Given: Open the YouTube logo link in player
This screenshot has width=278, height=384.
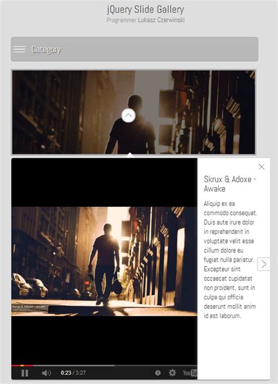Looking at the screenshot, I should [x=190, y=373].
